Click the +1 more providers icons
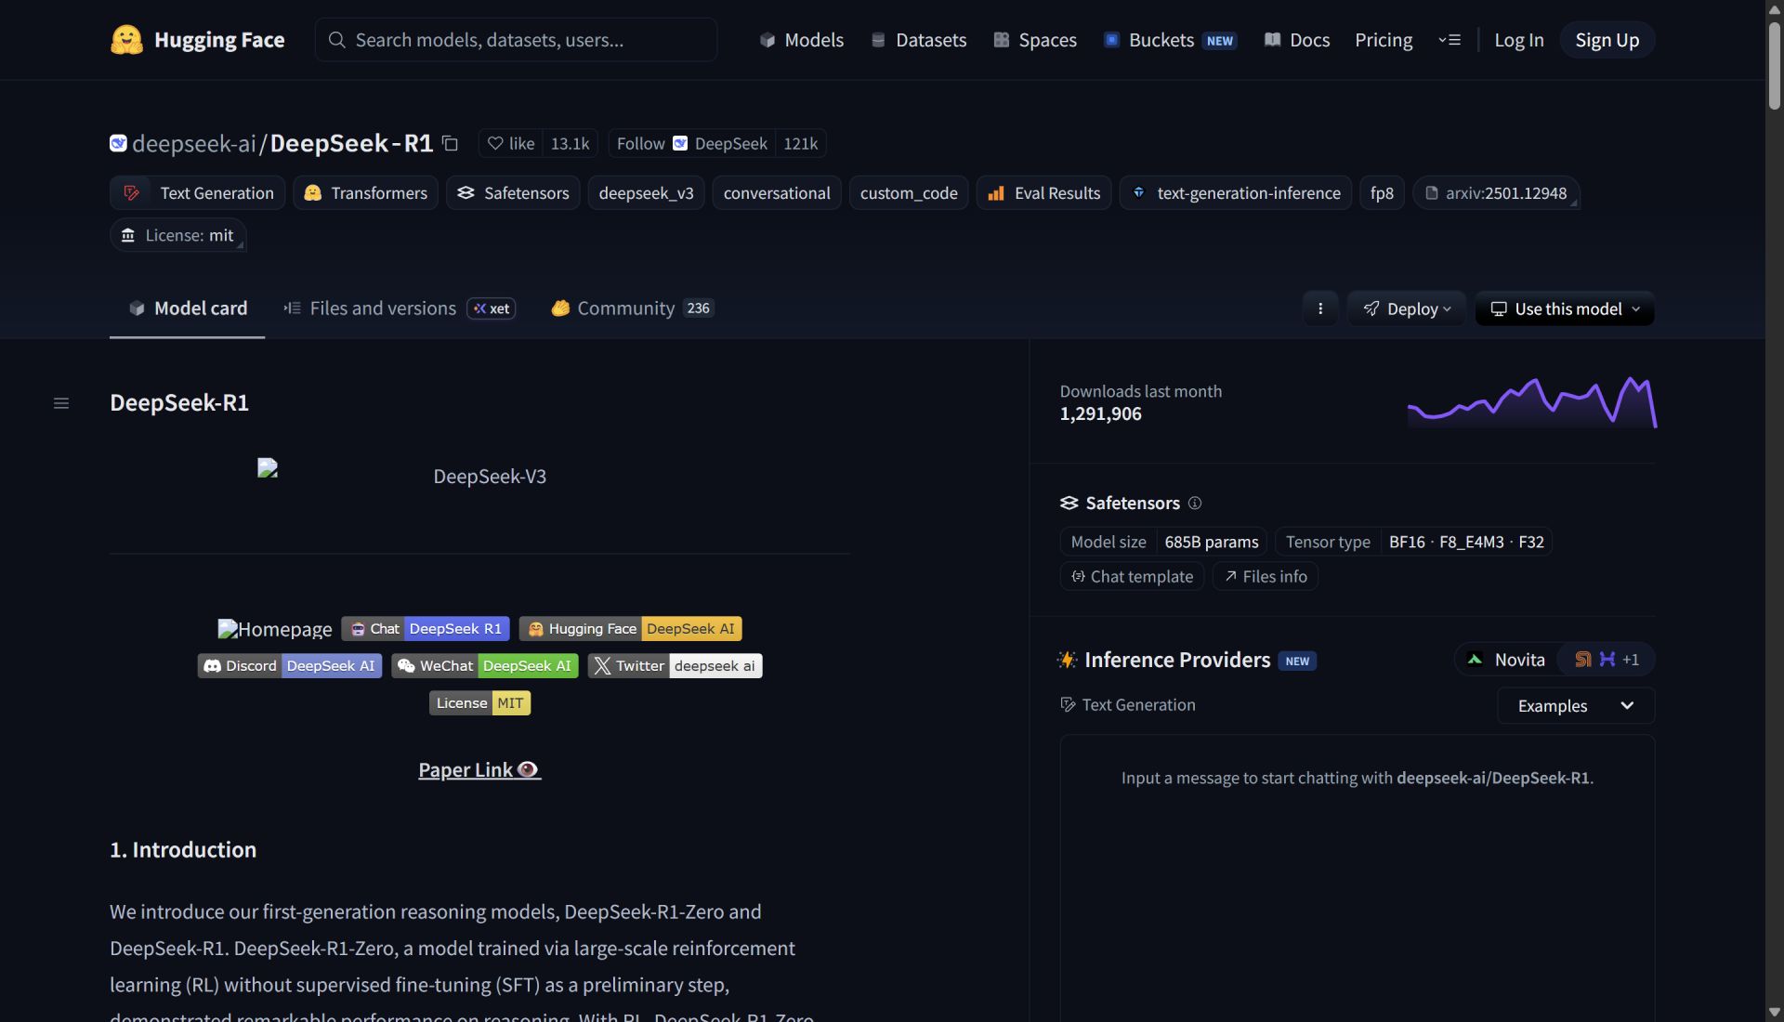The width and height of the screenshot is (1784, 1022). click(x=1607, y=660)
